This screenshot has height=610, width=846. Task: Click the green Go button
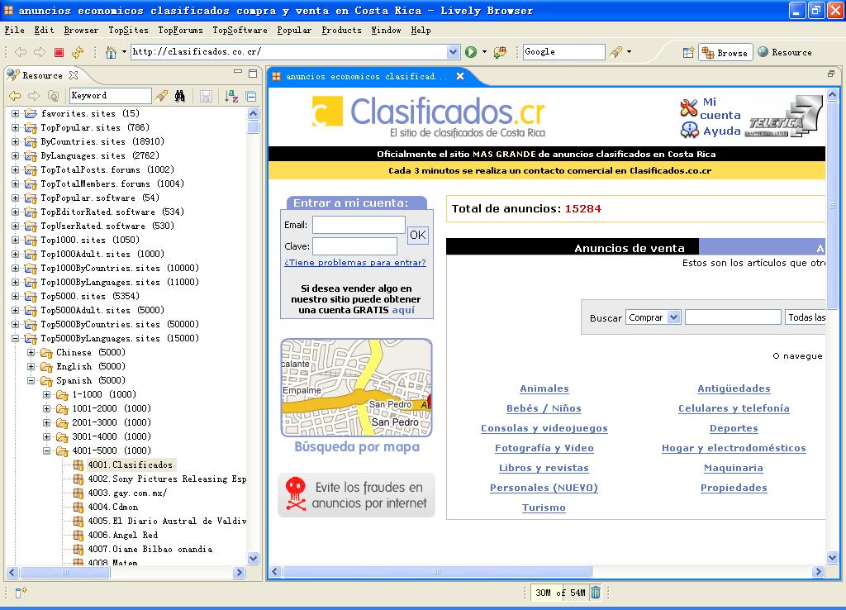tap(471, 52)
